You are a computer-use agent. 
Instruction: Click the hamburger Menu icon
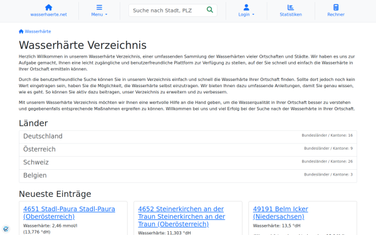point(99,8)
